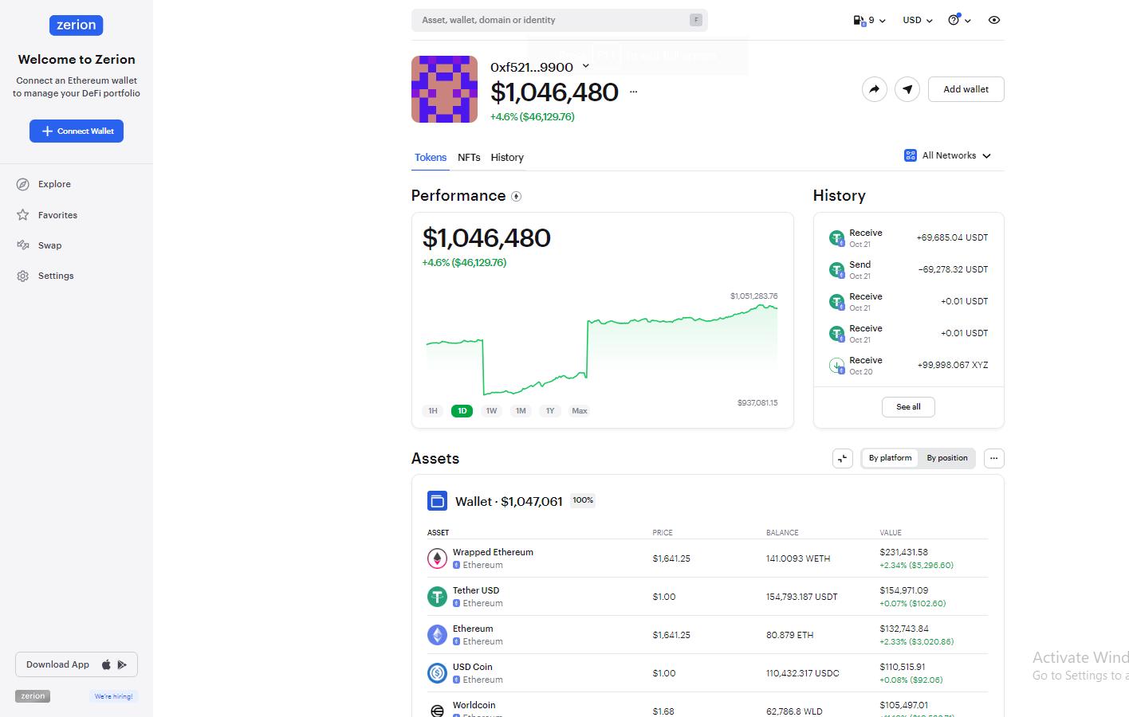Click See all history button
Image resolution: width=1129 pixels, height=717 pixels.
click(908, 407)
